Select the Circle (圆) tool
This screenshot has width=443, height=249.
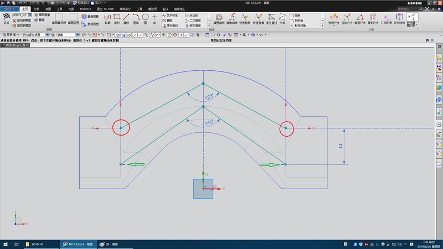145,19
